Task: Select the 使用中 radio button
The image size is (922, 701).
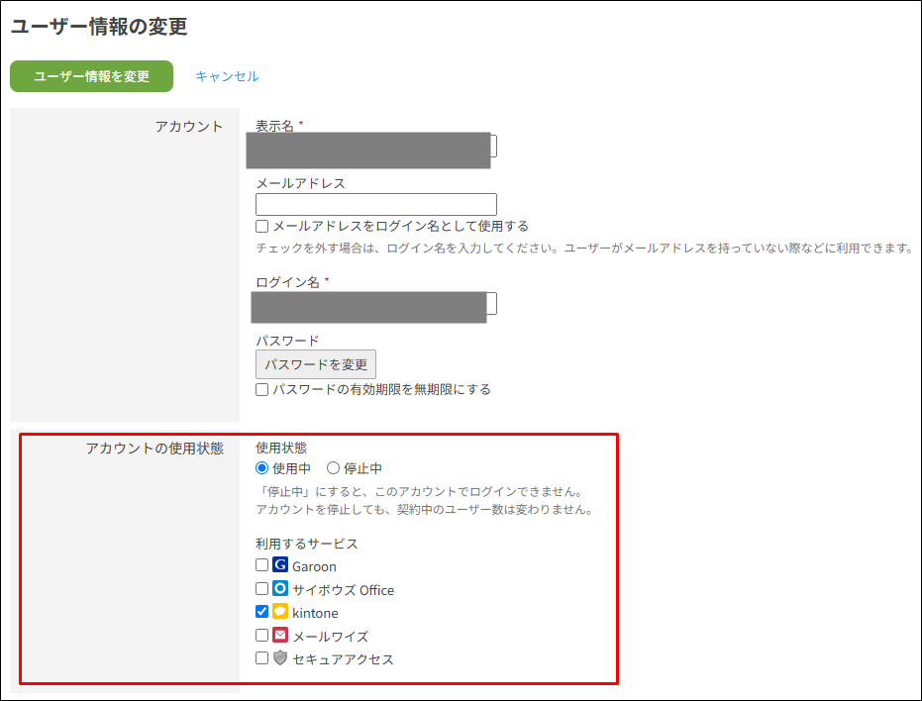Action: [262, 468]
